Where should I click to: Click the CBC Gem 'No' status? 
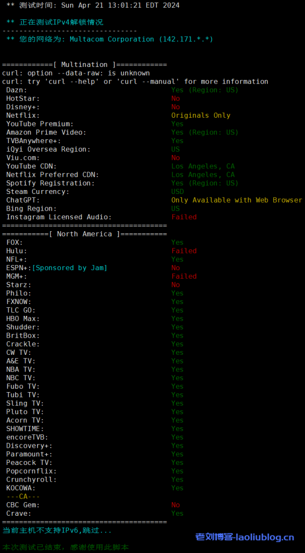point(175,505)
